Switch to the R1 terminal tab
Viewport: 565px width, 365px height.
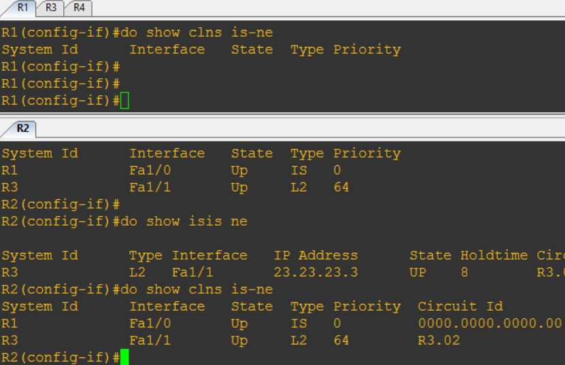[24, 7]
